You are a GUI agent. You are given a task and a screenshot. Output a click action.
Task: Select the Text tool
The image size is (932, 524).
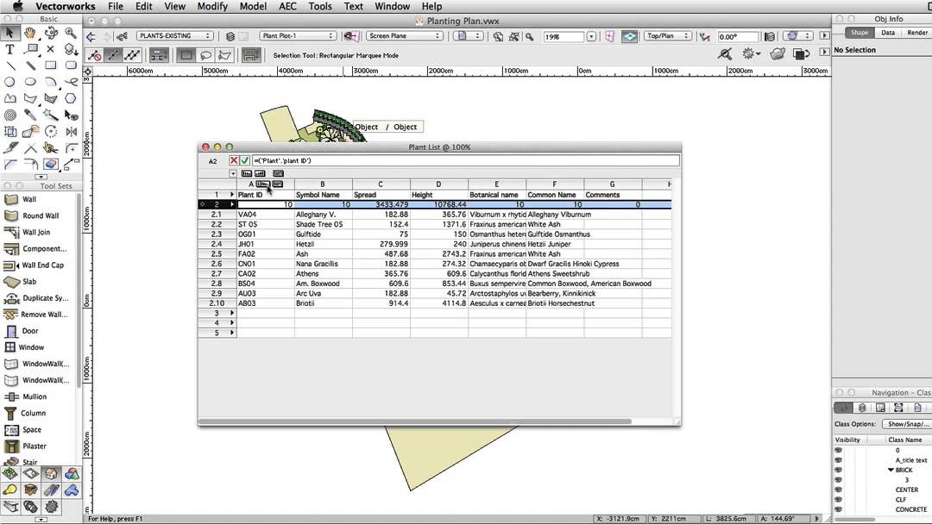coord(10,49)
